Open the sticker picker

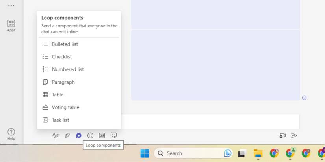point(113,135)
